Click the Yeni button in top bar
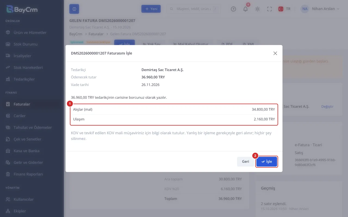This screenshot has width=348, height=217. tap(151, 9)
